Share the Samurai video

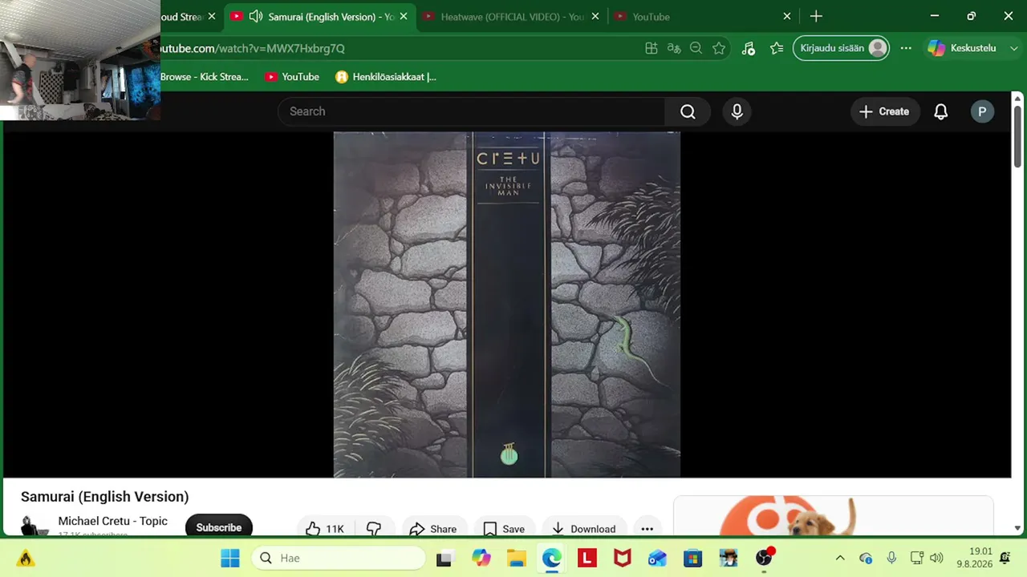pyautogui.click(x=433, y=528)
